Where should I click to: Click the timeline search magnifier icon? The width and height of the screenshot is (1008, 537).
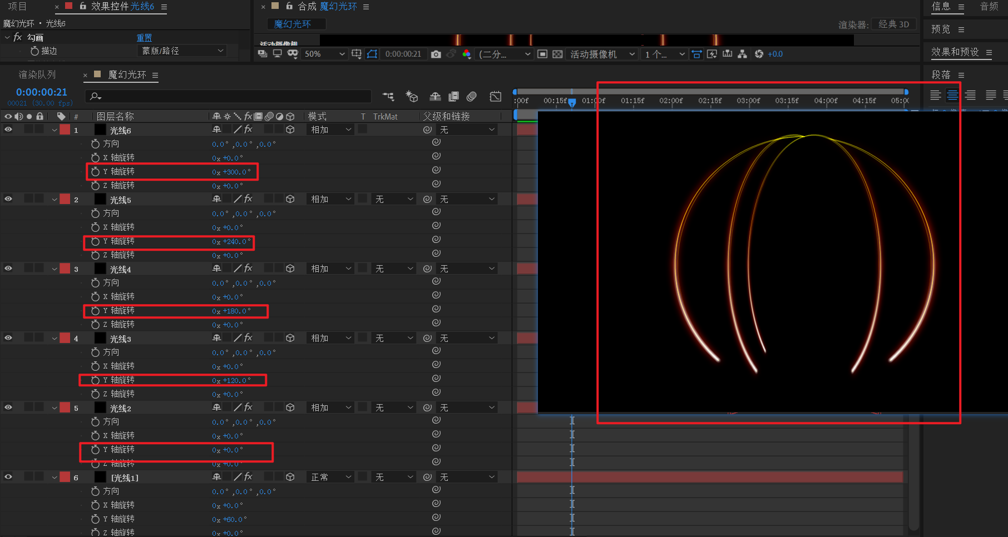96,97
